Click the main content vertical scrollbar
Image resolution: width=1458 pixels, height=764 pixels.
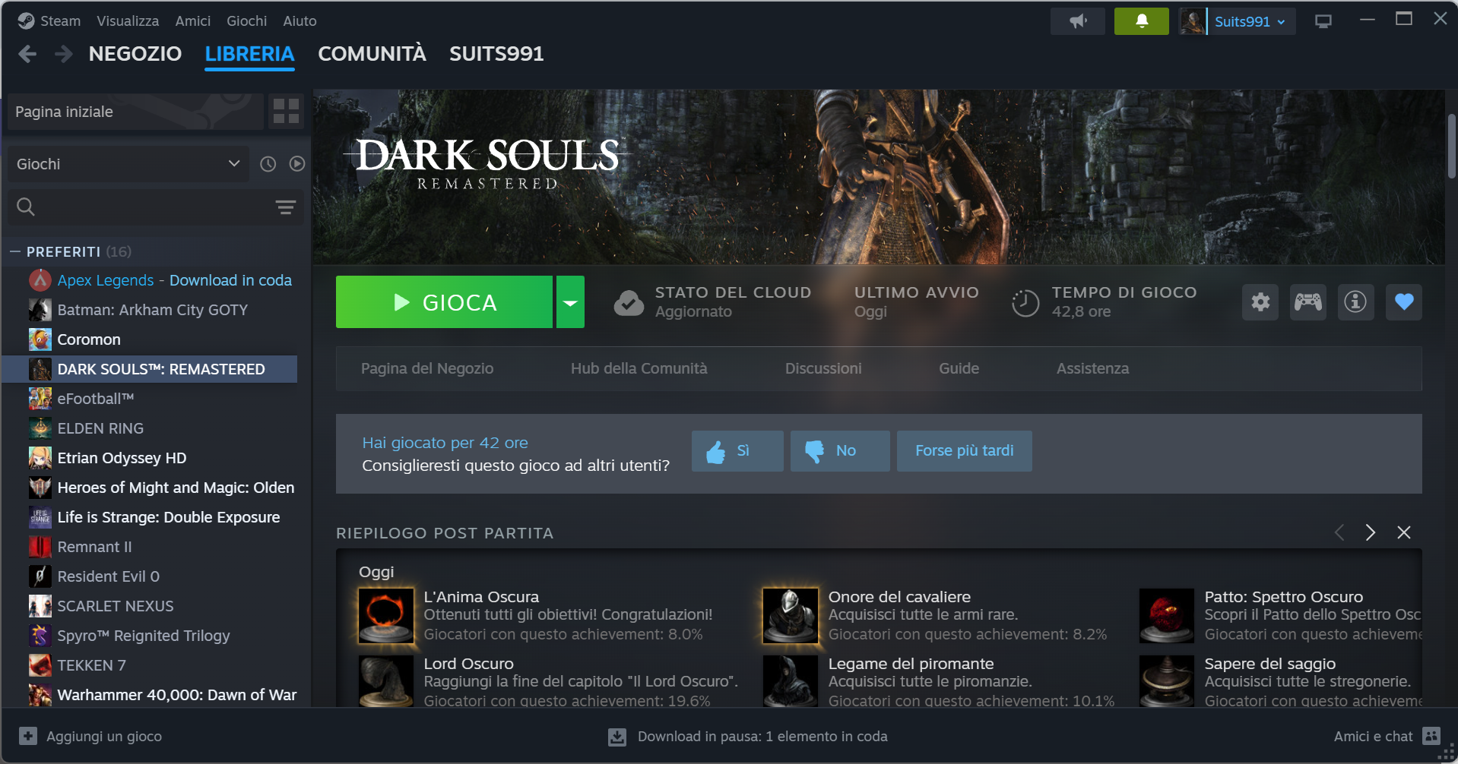[1451, 146]
